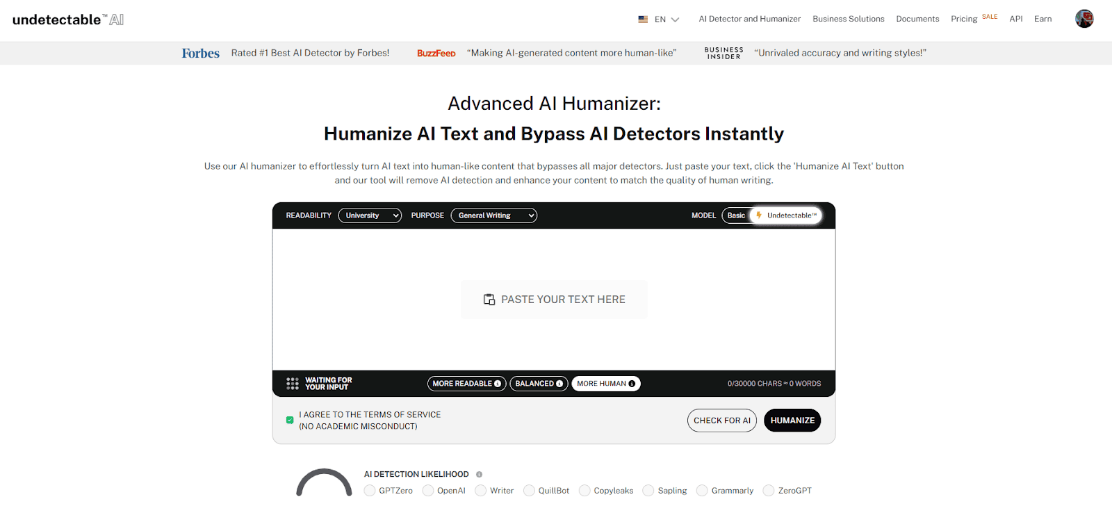1112x522 pixels.
Task: Expand the Purpose General Writing dropdown
Action: point(493,215)
